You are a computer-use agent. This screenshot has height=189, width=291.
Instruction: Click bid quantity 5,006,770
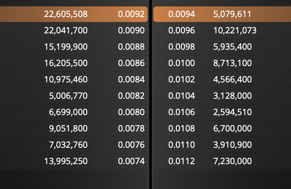click(x=68, y=96)
